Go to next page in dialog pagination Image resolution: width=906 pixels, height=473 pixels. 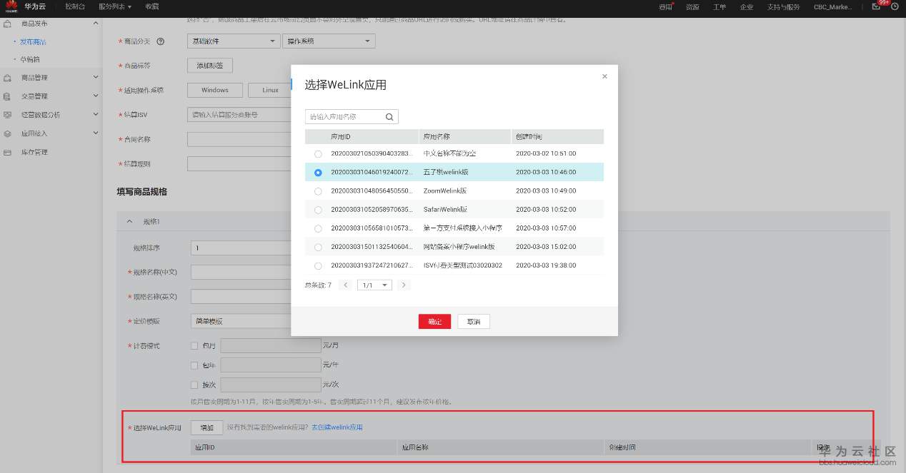tap(404, 285)
